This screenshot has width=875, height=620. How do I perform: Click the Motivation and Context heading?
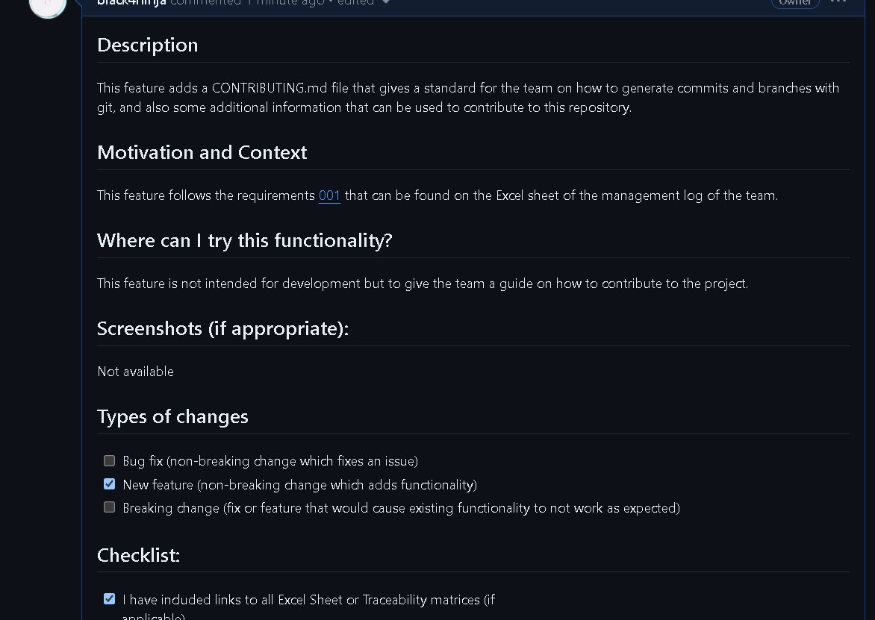[x=202, y=152]
